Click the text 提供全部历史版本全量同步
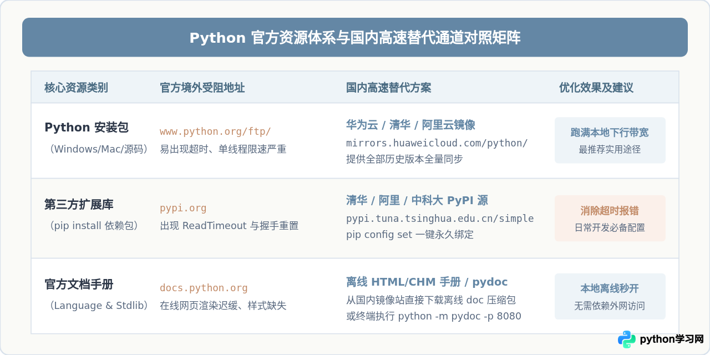The width and height of the screenshot is (710, 355). tap(404, 159)
